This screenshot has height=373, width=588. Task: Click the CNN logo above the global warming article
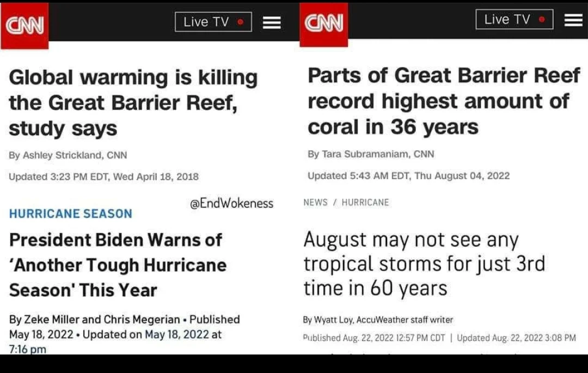(x=24, y=26)
